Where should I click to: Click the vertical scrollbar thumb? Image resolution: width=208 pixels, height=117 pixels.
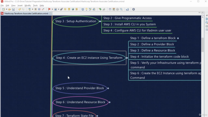[x=202, y=45]
